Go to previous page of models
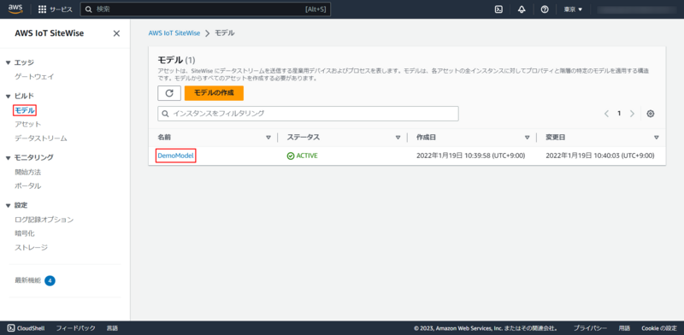This screenshot has height=335, width=684. pyautogui.click(x=606, y=114)
